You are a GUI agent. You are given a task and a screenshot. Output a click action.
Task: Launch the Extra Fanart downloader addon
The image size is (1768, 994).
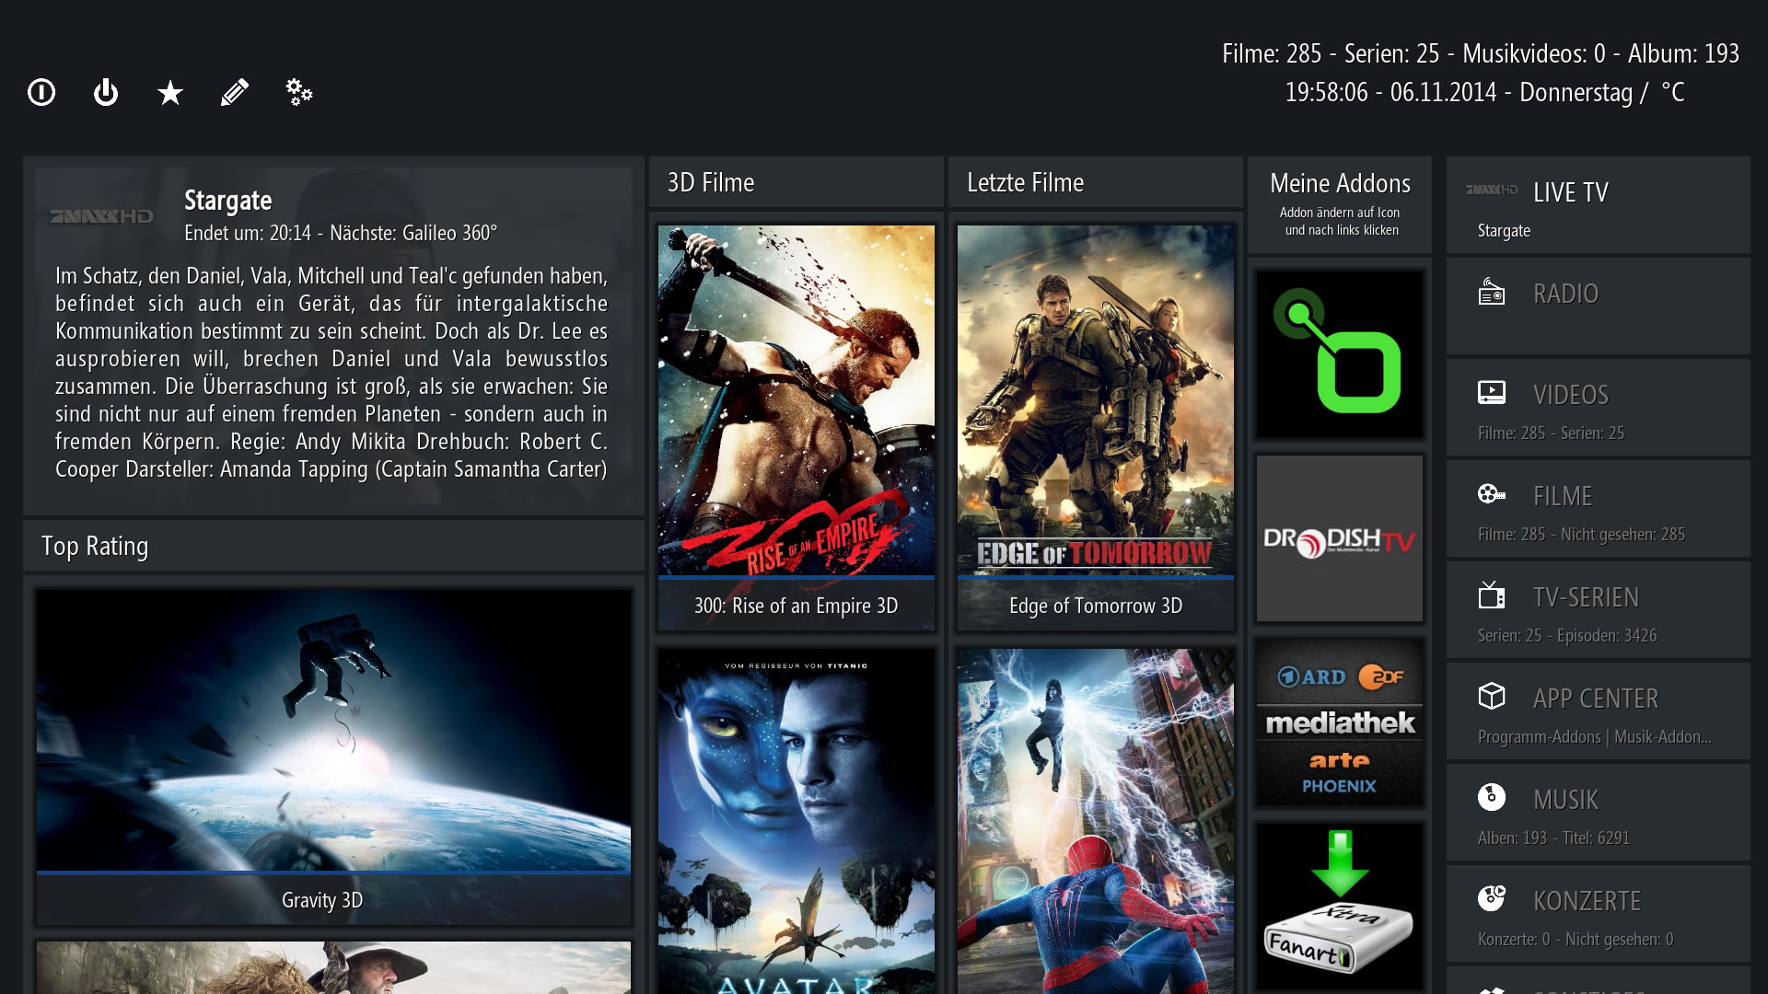point(1340,907)
